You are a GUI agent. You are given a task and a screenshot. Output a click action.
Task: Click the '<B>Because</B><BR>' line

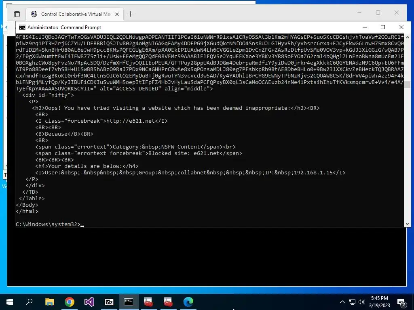[64, 134]
